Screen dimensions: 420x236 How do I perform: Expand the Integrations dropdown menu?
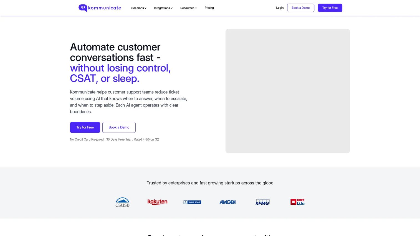163,8
